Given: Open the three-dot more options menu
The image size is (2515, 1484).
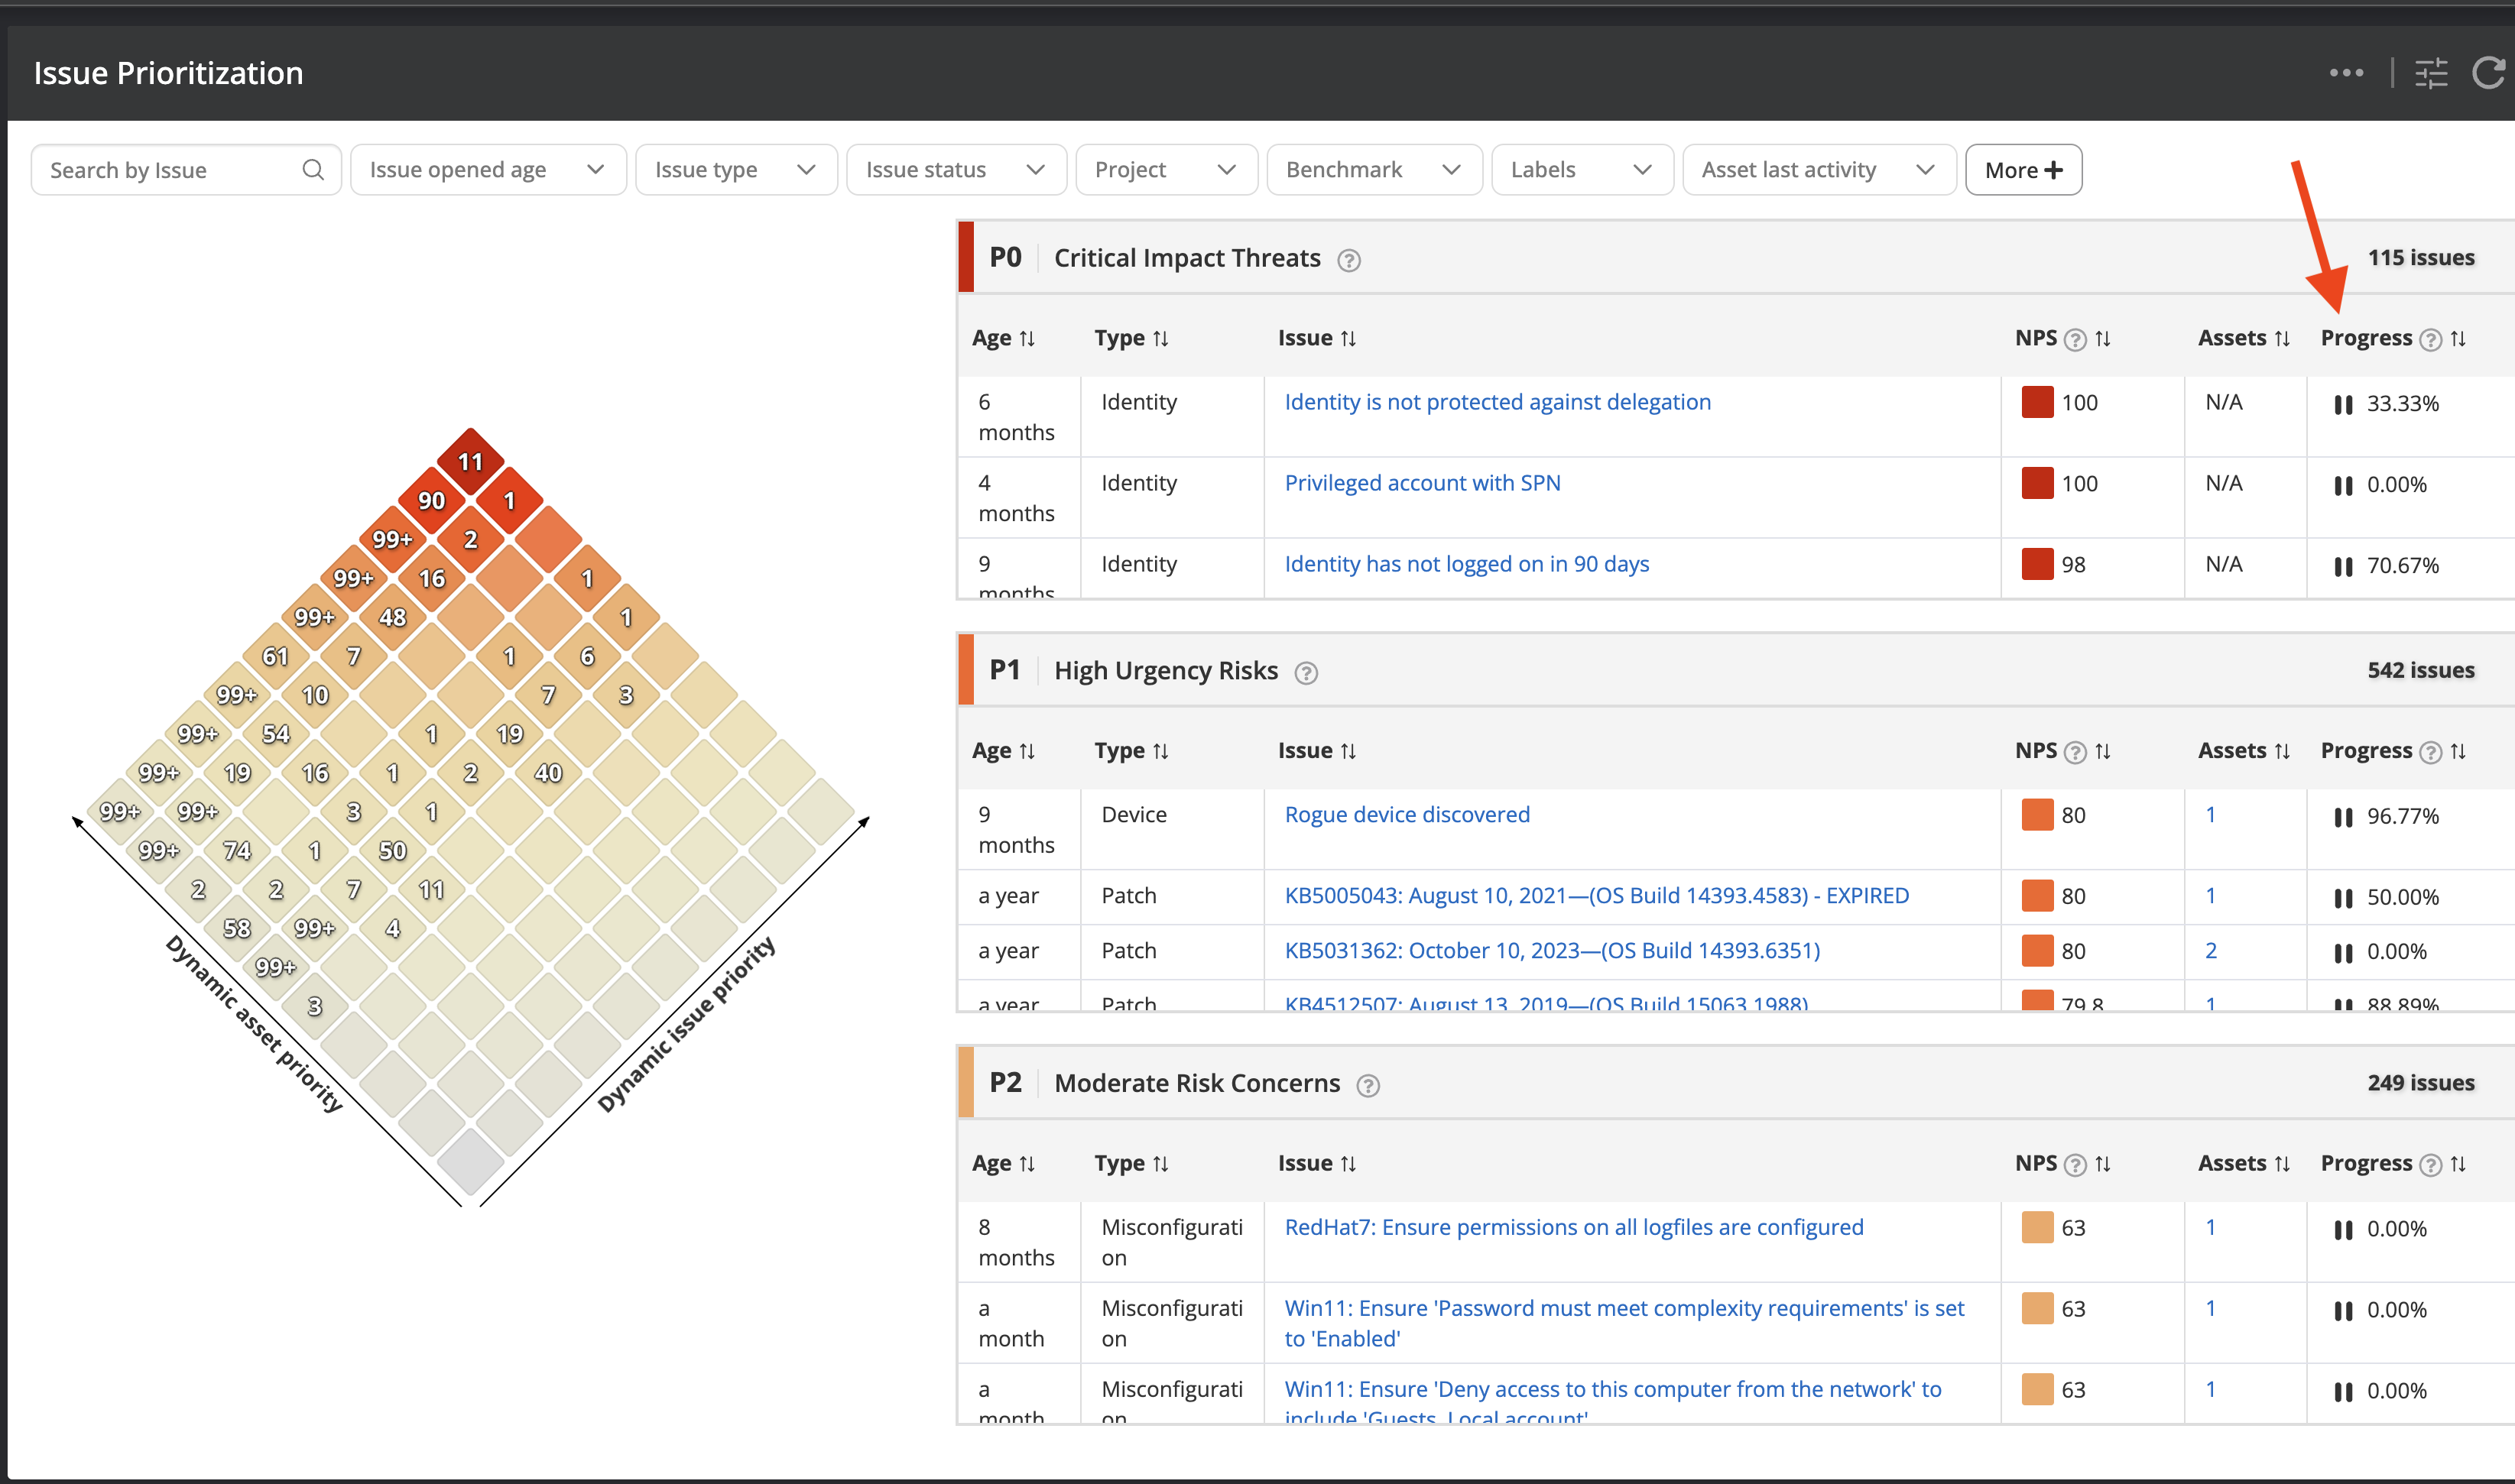Looking at the screenshot, I should click(x=2346, y=73).
